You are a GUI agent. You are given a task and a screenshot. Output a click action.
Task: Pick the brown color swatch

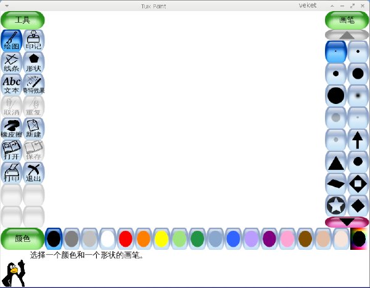click(x=305, y=239)
